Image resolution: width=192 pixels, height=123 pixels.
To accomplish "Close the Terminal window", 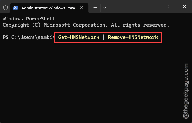I will click(185, 6).
